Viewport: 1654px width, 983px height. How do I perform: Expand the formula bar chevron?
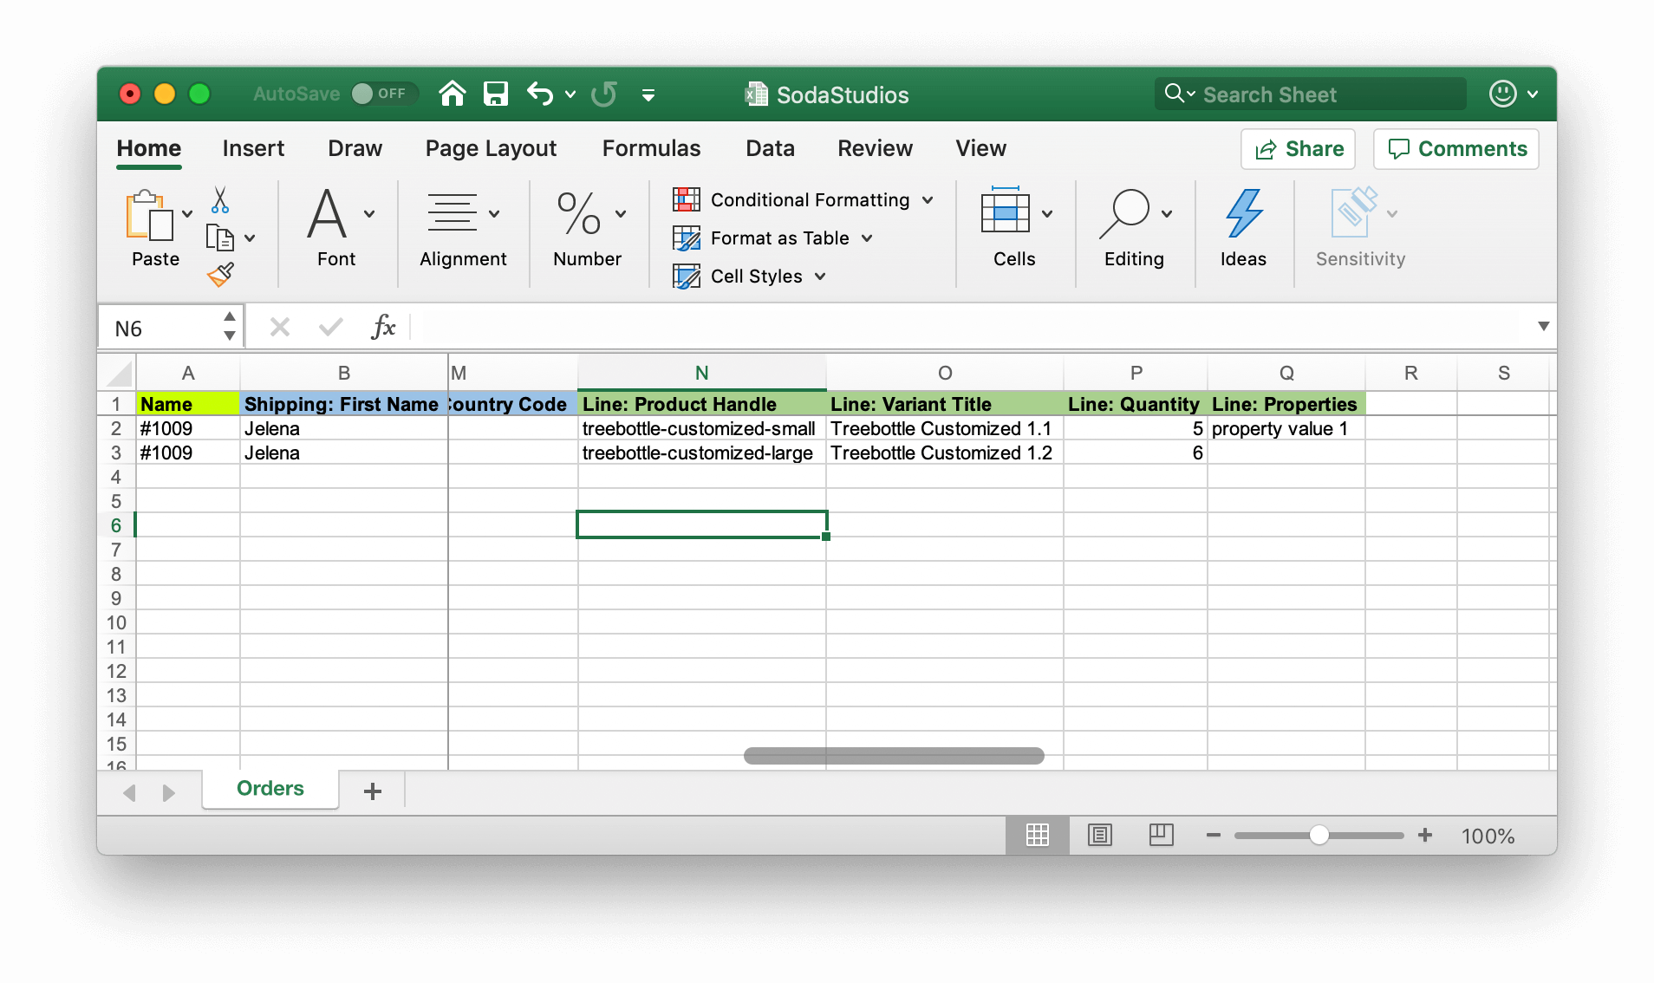1543,327
